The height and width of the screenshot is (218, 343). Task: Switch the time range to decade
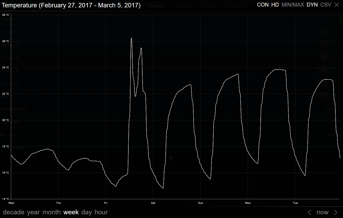13,212
